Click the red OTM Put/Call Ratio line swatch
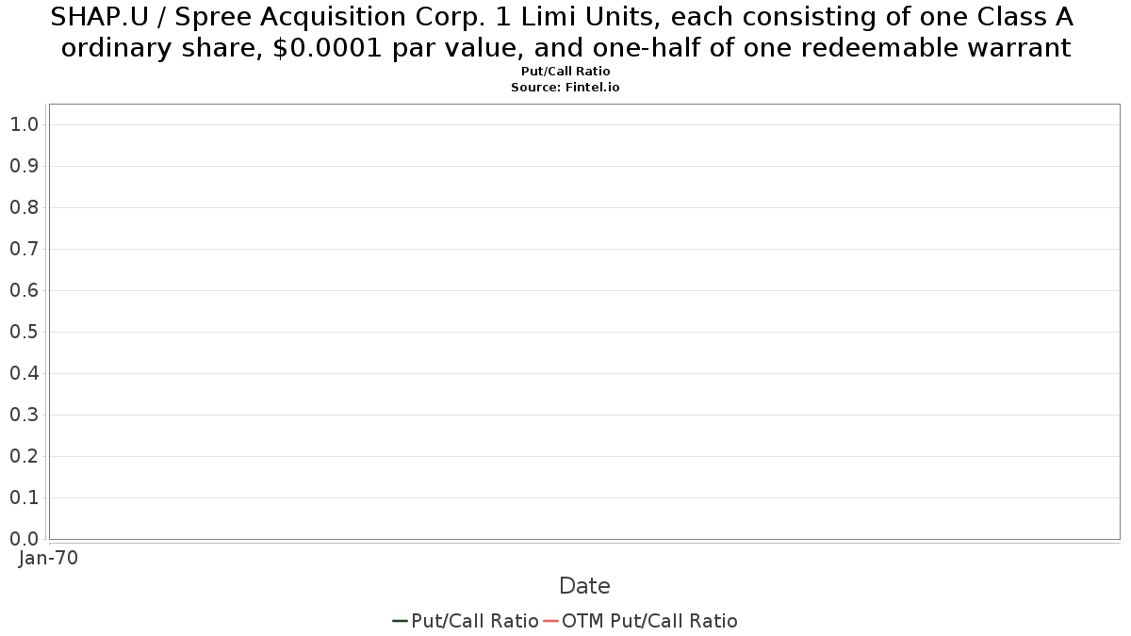The width and height of the screenshot is (1131, 636). (x=551, y=621)
